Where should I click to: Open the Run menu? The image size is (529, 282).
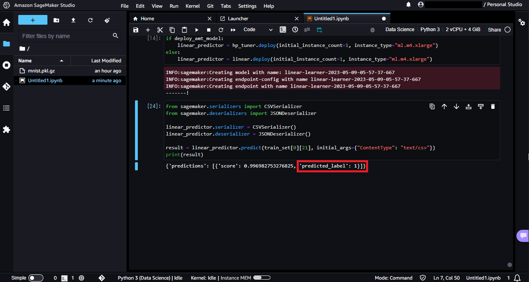click(x=174, y=6)
